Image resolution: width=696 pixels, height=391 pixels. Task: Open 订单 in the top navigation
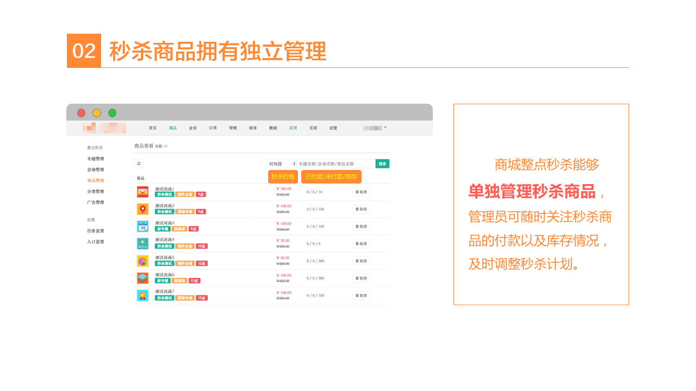pyautogui.click(x=213, y=128)
